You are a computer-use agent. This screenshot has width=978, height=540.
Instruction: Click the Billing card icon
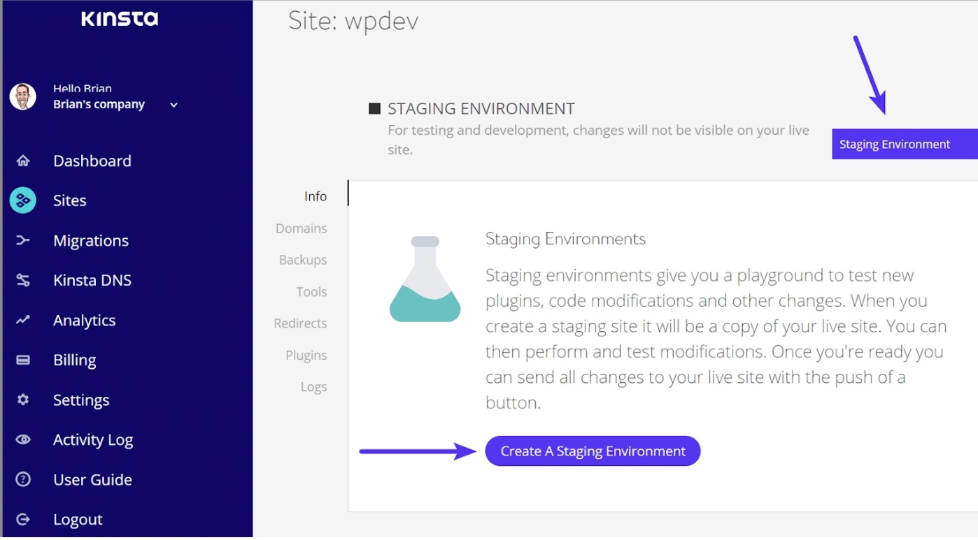(23, 360)
